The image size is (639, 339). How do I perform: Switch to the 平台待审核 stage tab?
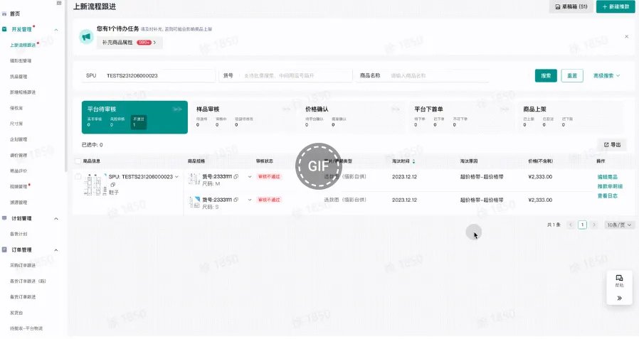134,117
